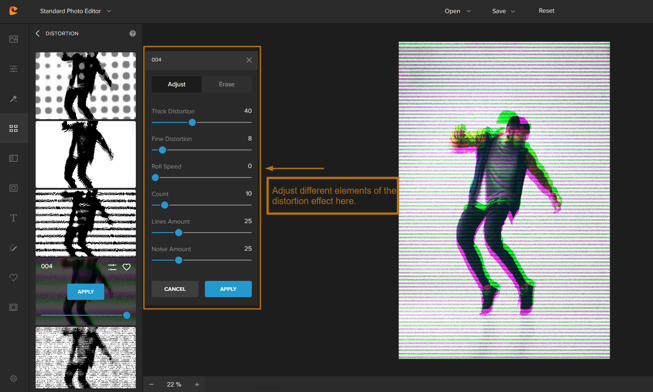The image size is (653, 392).
Task: Expand the Save dropdown menu
Action: pos(503,11)
